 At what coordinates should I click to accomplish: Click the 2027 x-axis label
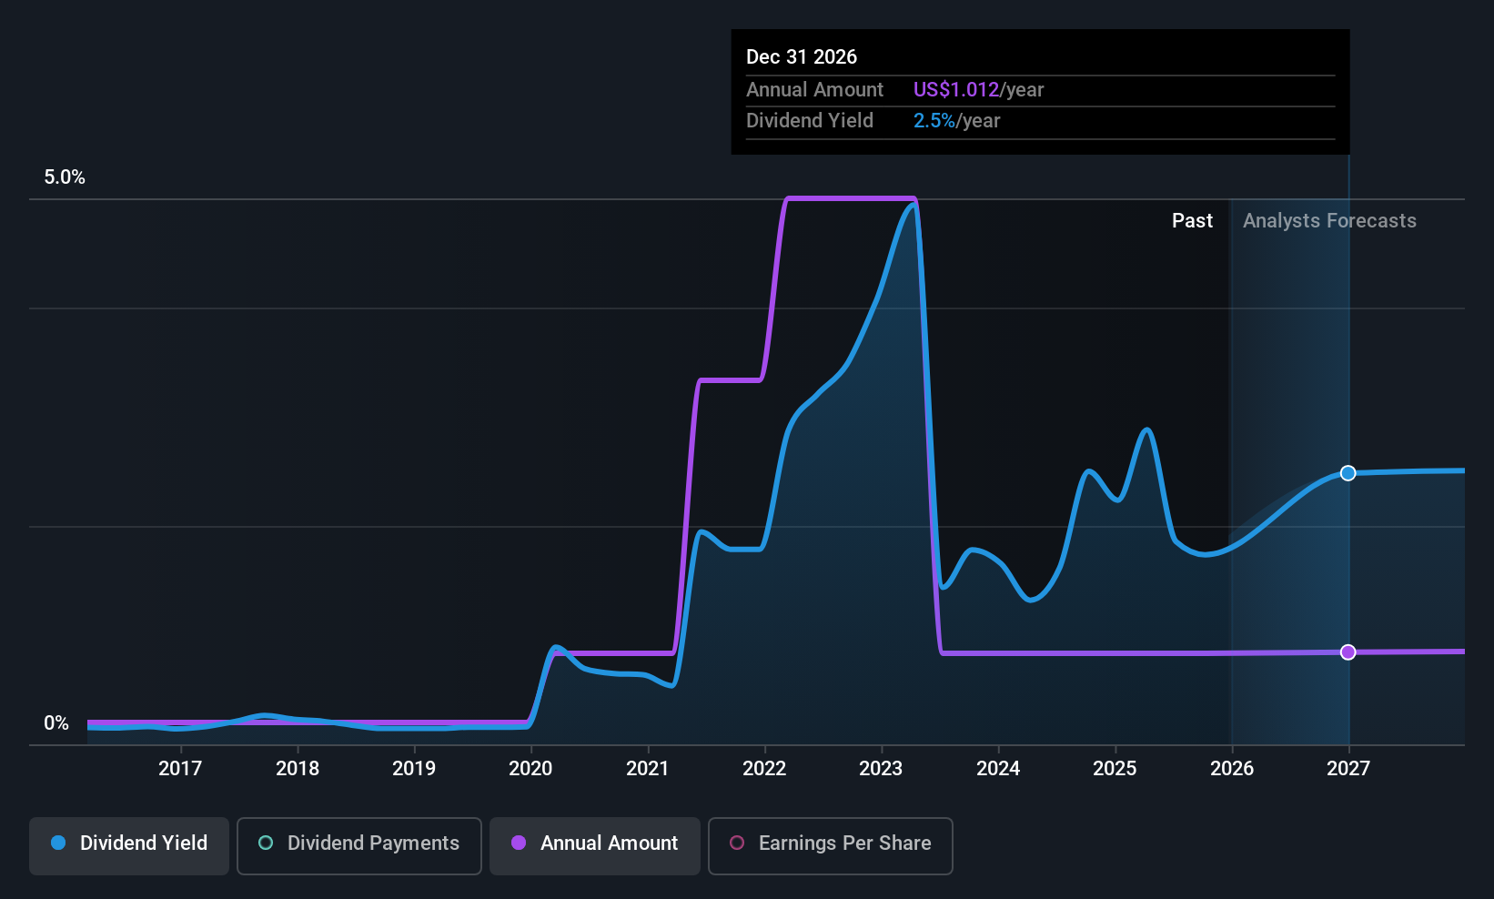(1348, 768)
